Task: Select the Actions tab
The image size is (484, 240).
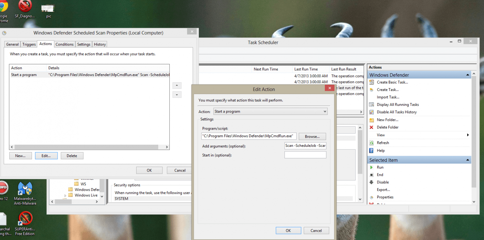Action: pos(46,44)
